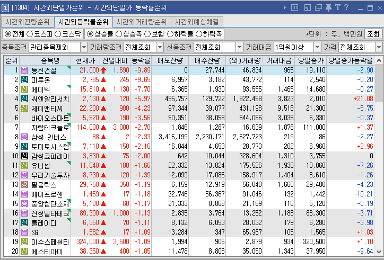Click the 신 badge on 에스티아이 row
The width and height of the screenshot is (384, 260).
(x=24, y=252)
